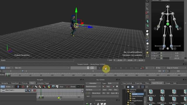
Task: Toggle the Story mode button in Transport Controls
Action: (x=3, y=68)
